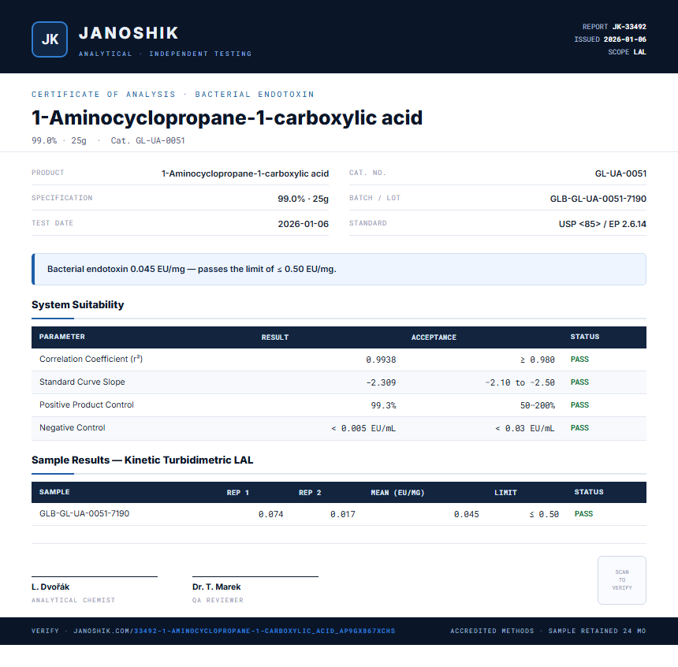Image resolution: width=678 pixels, height=667 pixels.
Task: Click Cat. No. value GL-UA-0051
Action: click(x=620, y=173)
